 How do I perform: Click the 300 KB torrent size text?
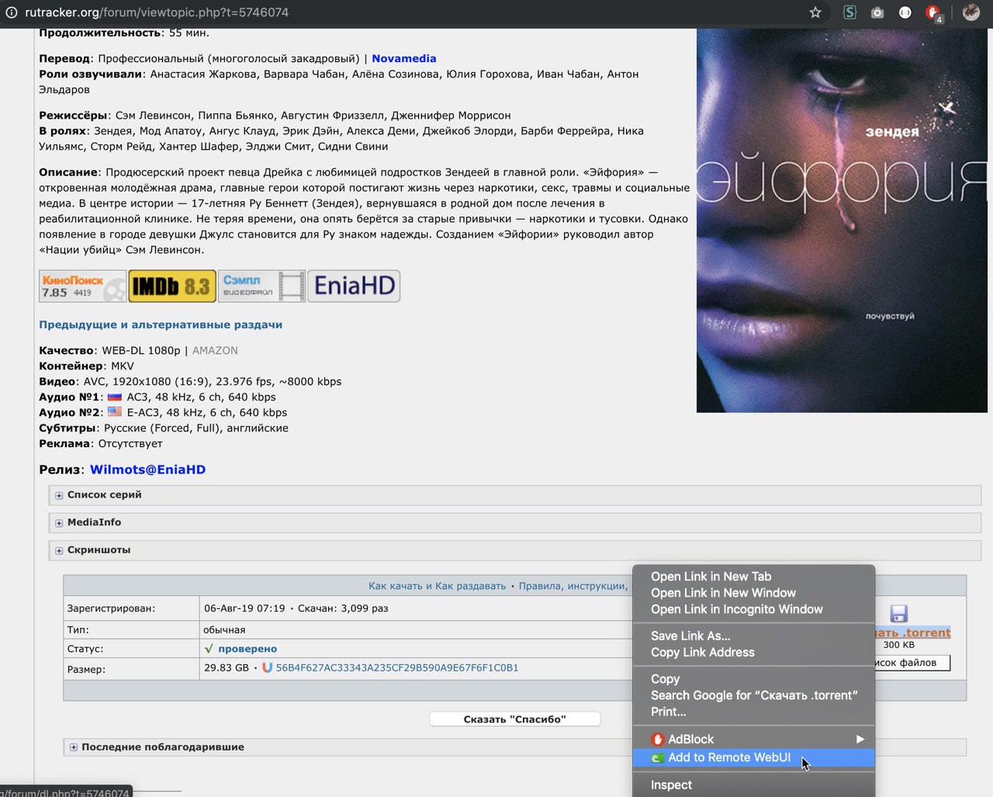pos(899,645)
